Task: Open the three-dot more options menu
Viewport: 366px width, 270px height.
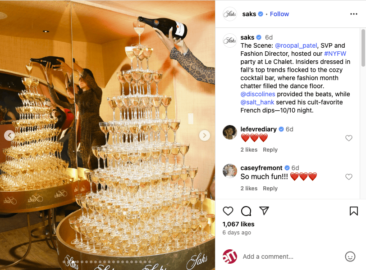Action: 354,14
